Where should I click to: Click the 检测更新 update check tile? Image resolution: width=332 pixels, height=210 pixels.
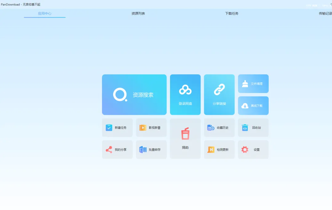(219, 150)
